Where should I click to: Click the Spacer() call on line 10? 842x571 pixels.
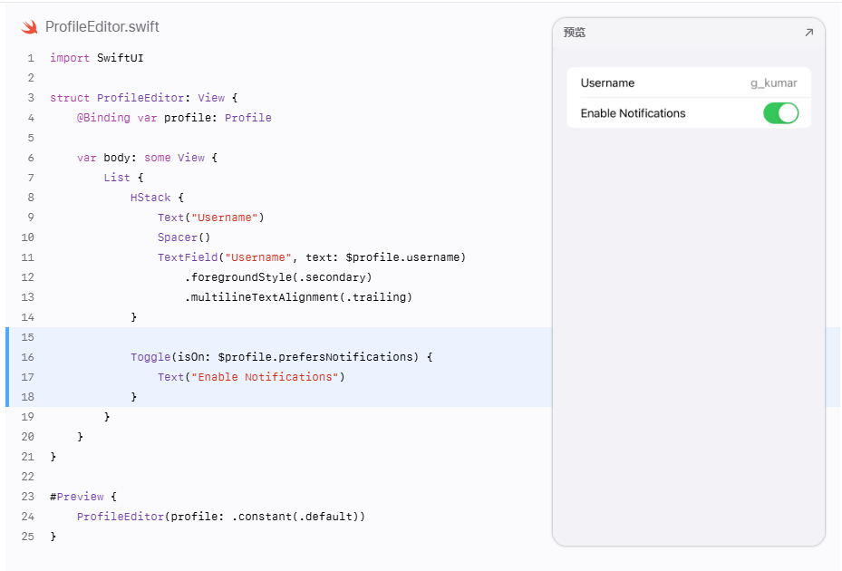click(x=184, y=237)
